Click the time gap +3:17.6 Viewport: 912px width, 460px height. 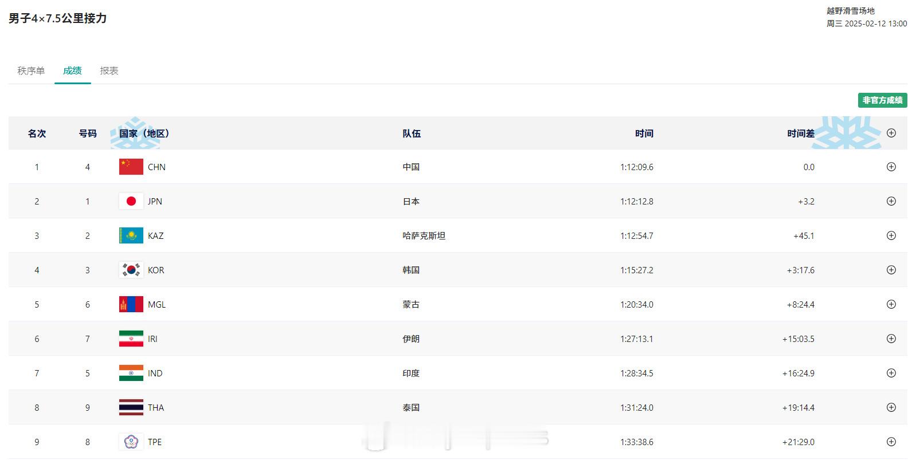[801, 270]
